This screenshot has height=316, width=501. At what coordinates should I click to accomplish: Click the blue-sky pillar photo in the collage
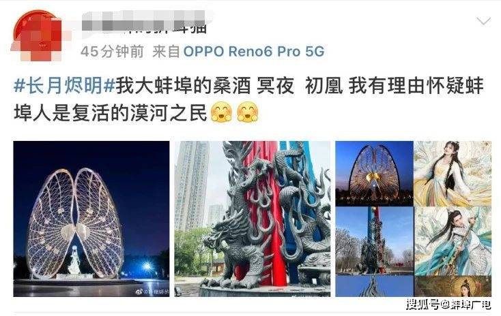(374, 241)
